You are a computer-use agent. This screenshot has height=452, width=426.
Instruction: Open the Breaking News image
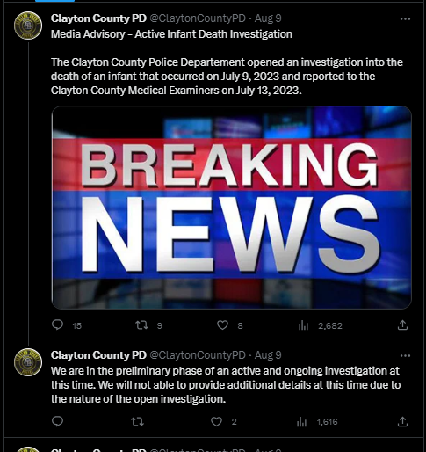232,208
